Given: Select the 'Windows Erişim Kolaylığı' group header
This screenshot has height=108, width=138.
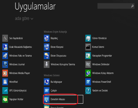Looking at the screenshot, I should [55, 32].
